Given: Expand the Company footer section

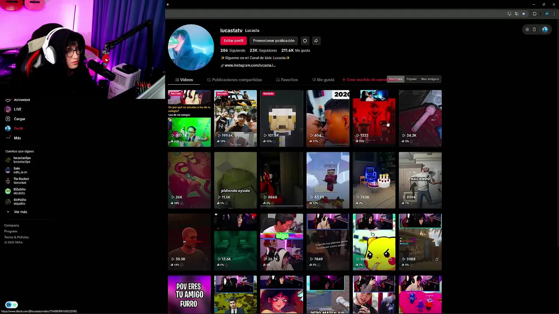Looking at the screenshot, I should click(x=12, y=225).
